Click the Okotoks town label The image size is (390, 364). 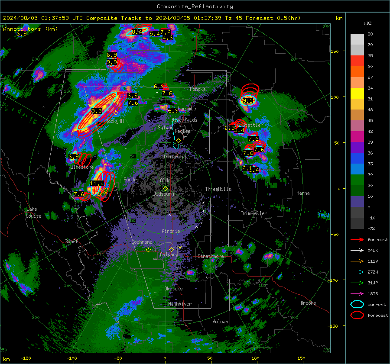173,289
